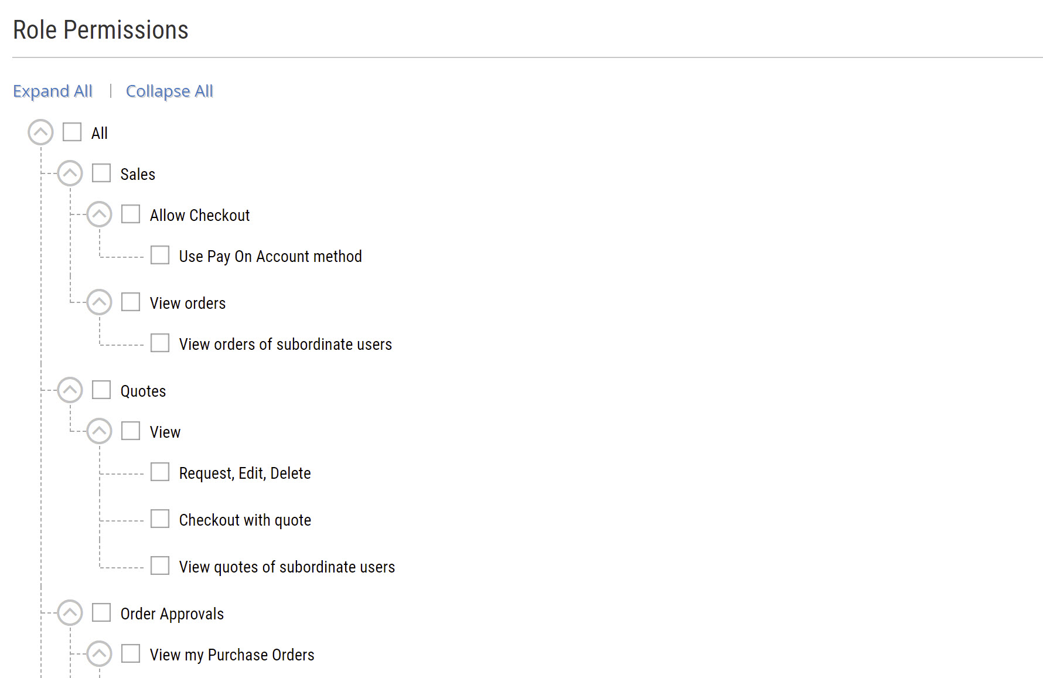
Task: Collapse the Order Approvals group
Action: click(70, 613)
